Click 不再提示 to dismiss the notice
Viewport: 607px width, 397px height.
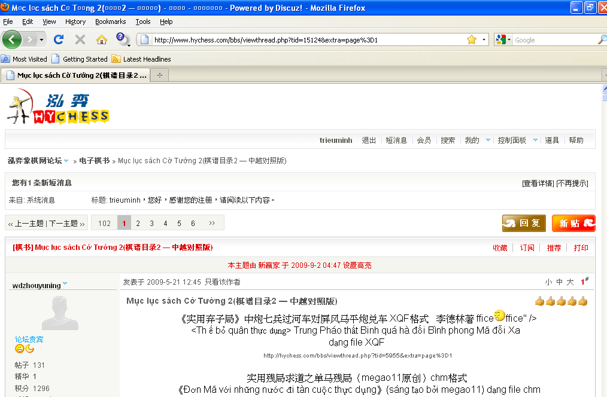pos(572,183)
